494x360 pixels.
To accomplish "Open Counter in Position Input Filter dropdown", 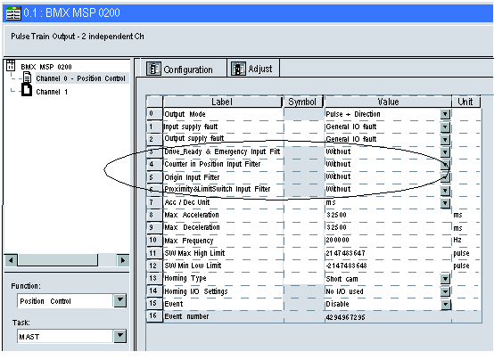I will pos(445,165).
